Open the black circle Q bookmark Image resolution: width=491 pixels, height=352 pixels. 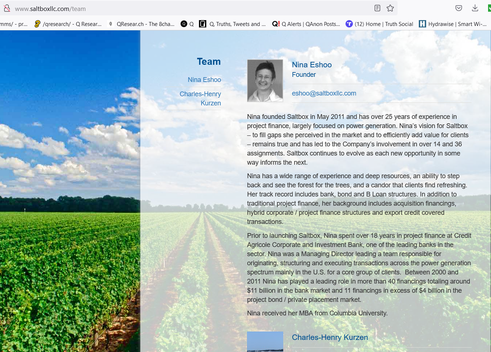pyautogui.click(x=187, y=24)
